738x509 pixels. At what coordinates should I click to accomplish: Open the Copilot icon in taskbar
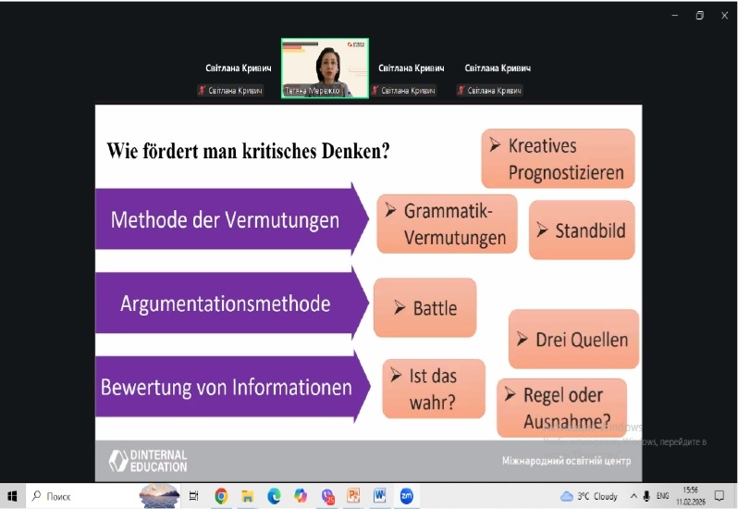click(x=301, y=496)
